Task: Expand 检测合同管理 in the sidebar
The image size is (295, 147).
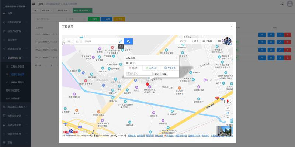Action: click(15, 31)
